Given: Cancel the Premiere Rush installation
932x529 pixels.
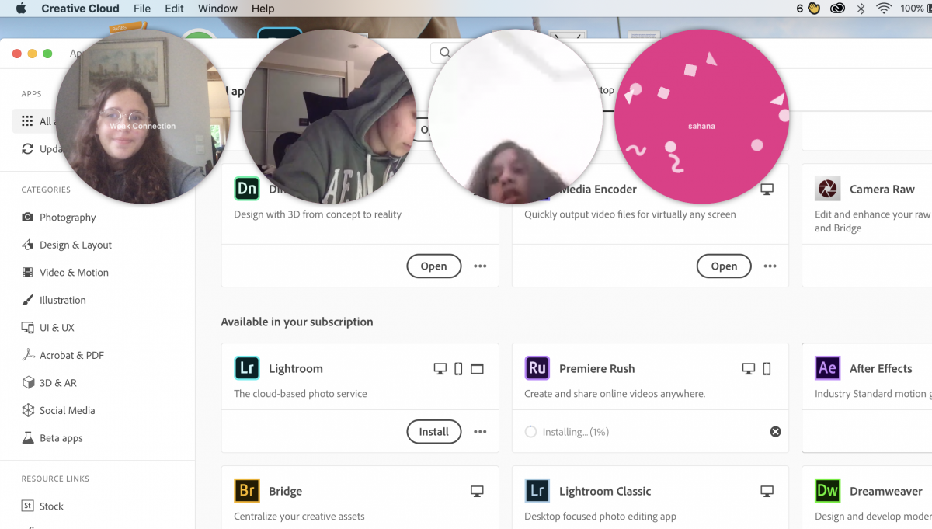Looking at the screenshot, I should (x=775, y=432).
